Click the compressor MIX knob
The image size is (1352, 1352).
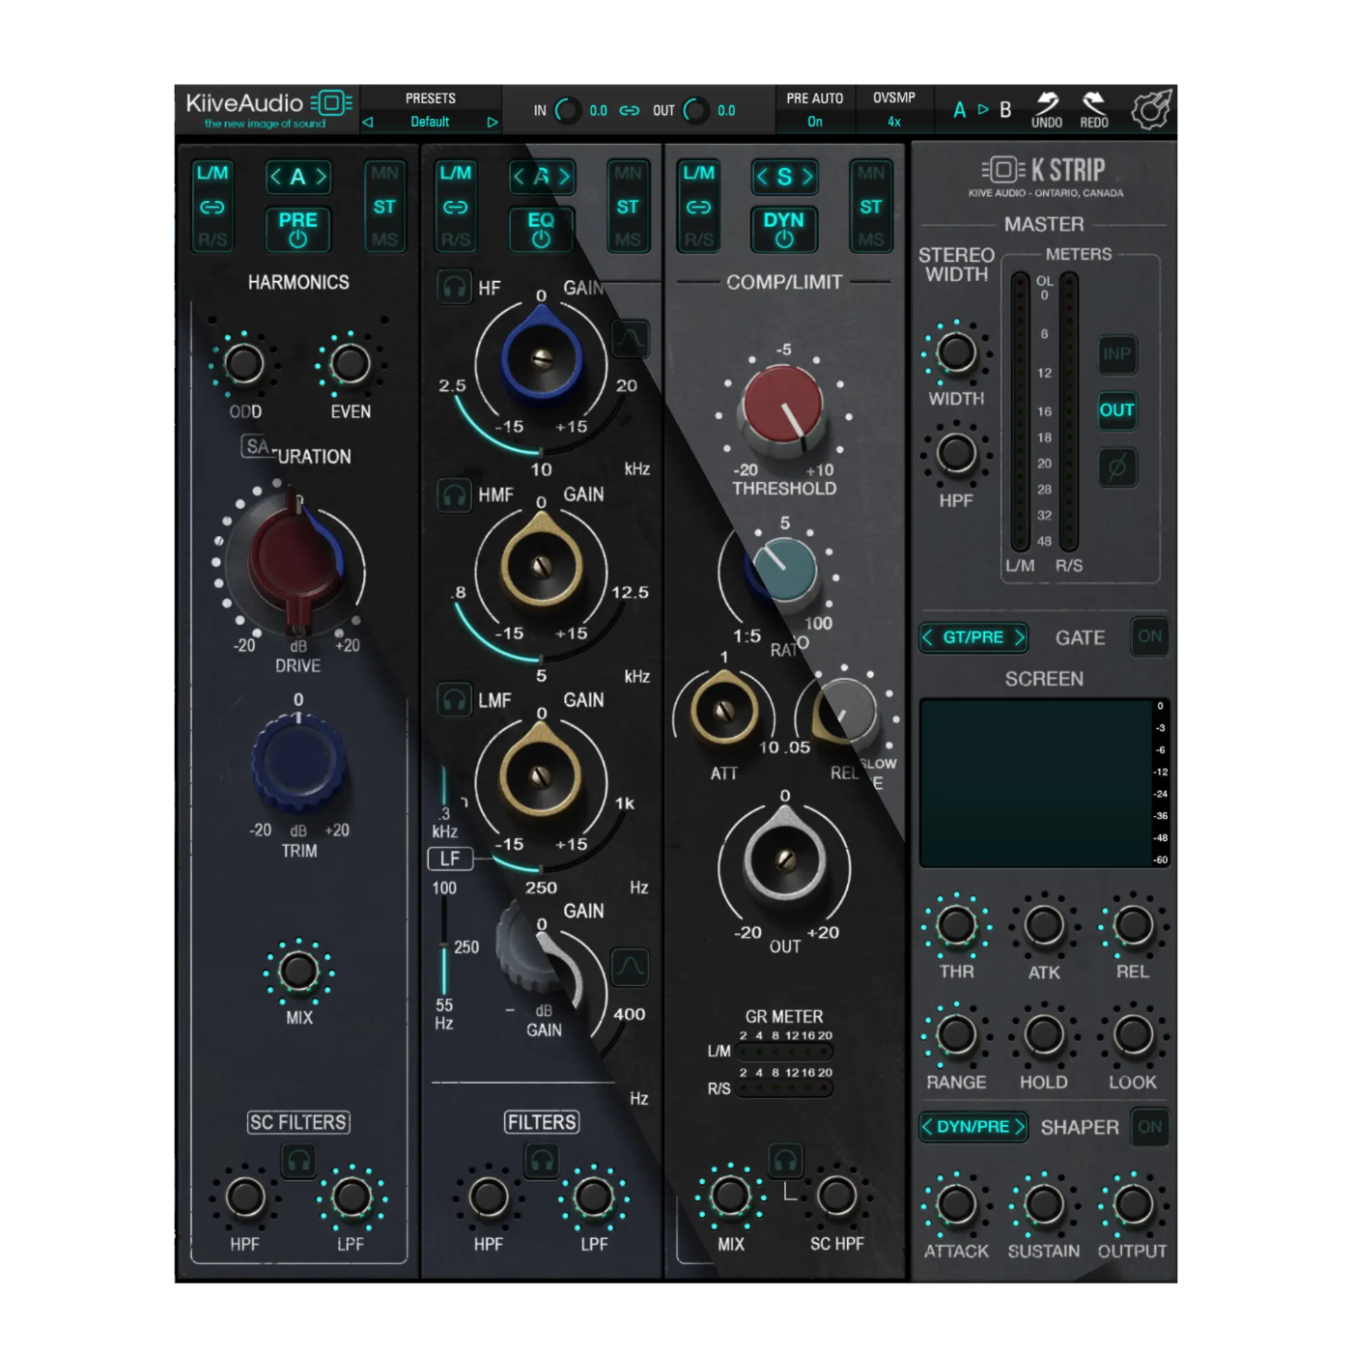(x=730, y=1197)
